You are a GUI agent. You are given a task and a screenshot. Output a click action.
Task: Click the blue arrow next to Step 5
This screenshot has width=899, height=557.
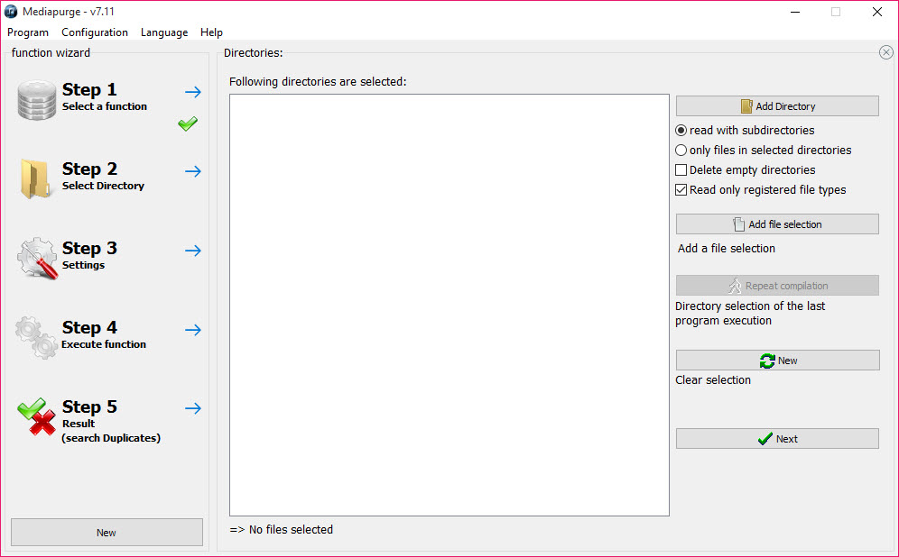(x=193, y=408)
